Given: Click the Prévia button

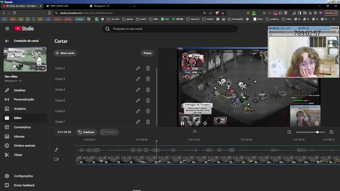Looking at the screenshot, I should point(147,53).
